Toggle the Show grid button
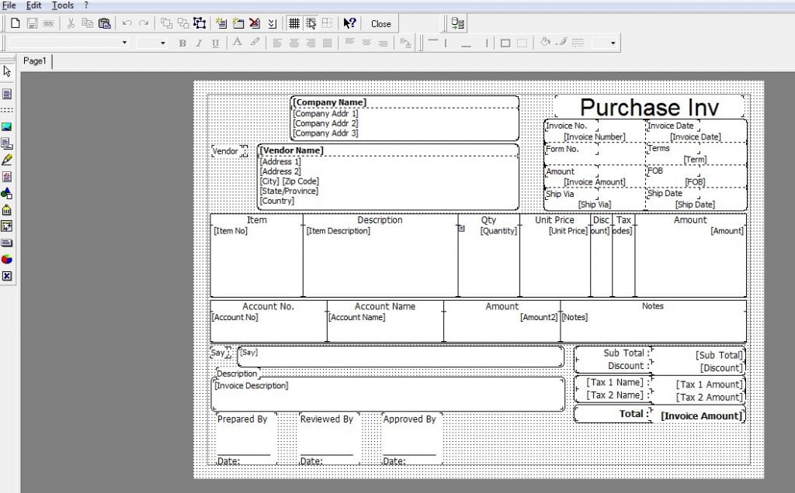This screenshot has height=493, width=795. point(294,23)
